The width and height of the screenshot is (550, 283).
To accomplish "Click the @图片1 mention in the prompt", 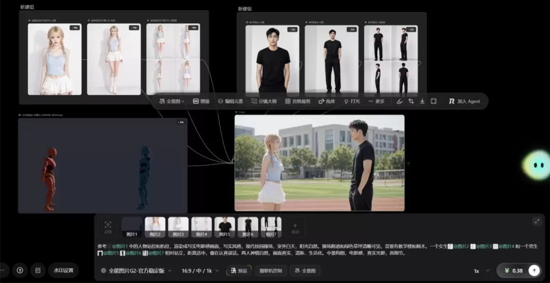I will [120, 246].
